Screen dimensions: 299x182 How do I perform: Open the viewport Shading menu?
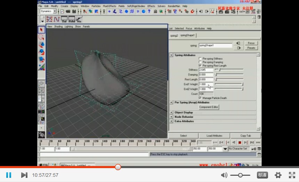[58, 26]
